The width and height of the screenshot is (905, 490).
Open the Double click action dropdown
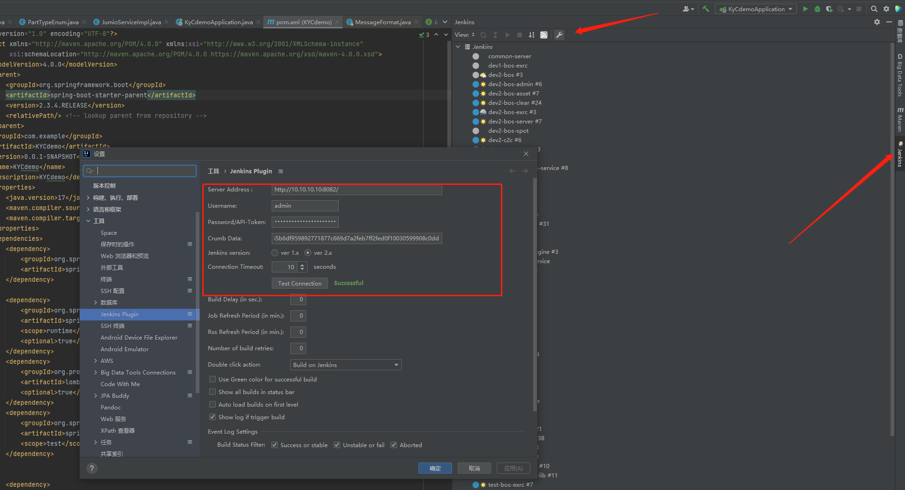pyautogui.click(x=345, y=365)
